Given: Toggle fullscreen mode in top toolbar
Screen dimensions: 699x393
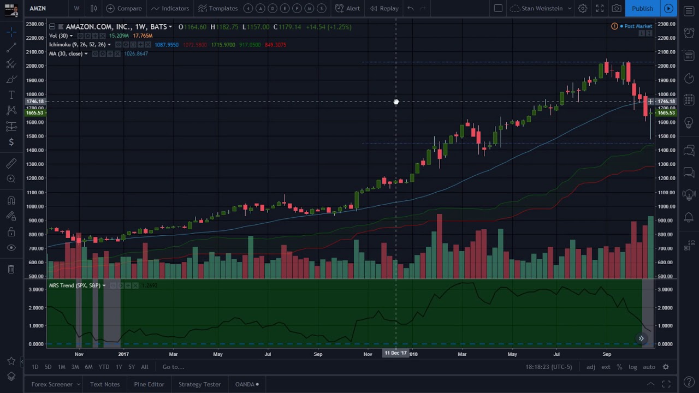Looking at the screenshot, I should click(x=600, y=8).
